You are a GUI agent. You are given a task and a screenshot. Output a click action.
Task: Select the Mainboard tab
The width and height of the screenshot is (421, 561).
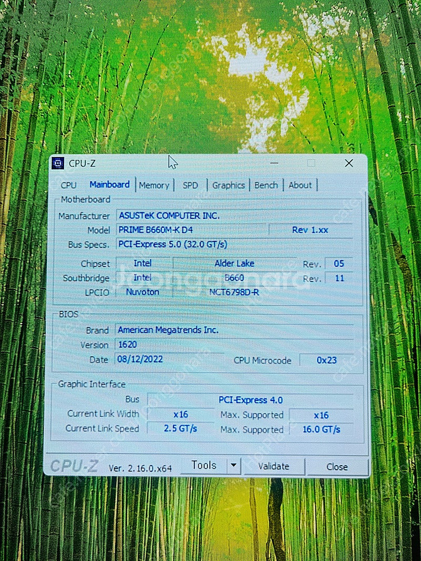pyautogui.click(x=109, y=185)
